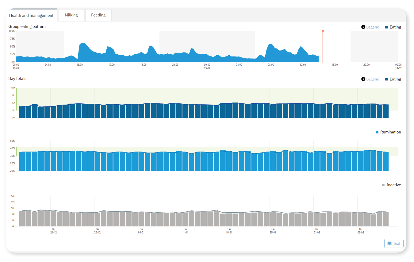Click the Eating swatch in Day totals
Viewport: 414px width, 262px height.
(x=386, y=79)
